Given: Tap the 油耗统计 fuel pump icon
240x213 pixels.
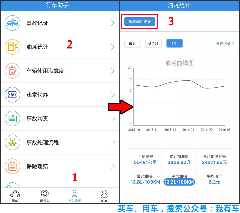Looking at the screenshot, I should tap(12, 47).
